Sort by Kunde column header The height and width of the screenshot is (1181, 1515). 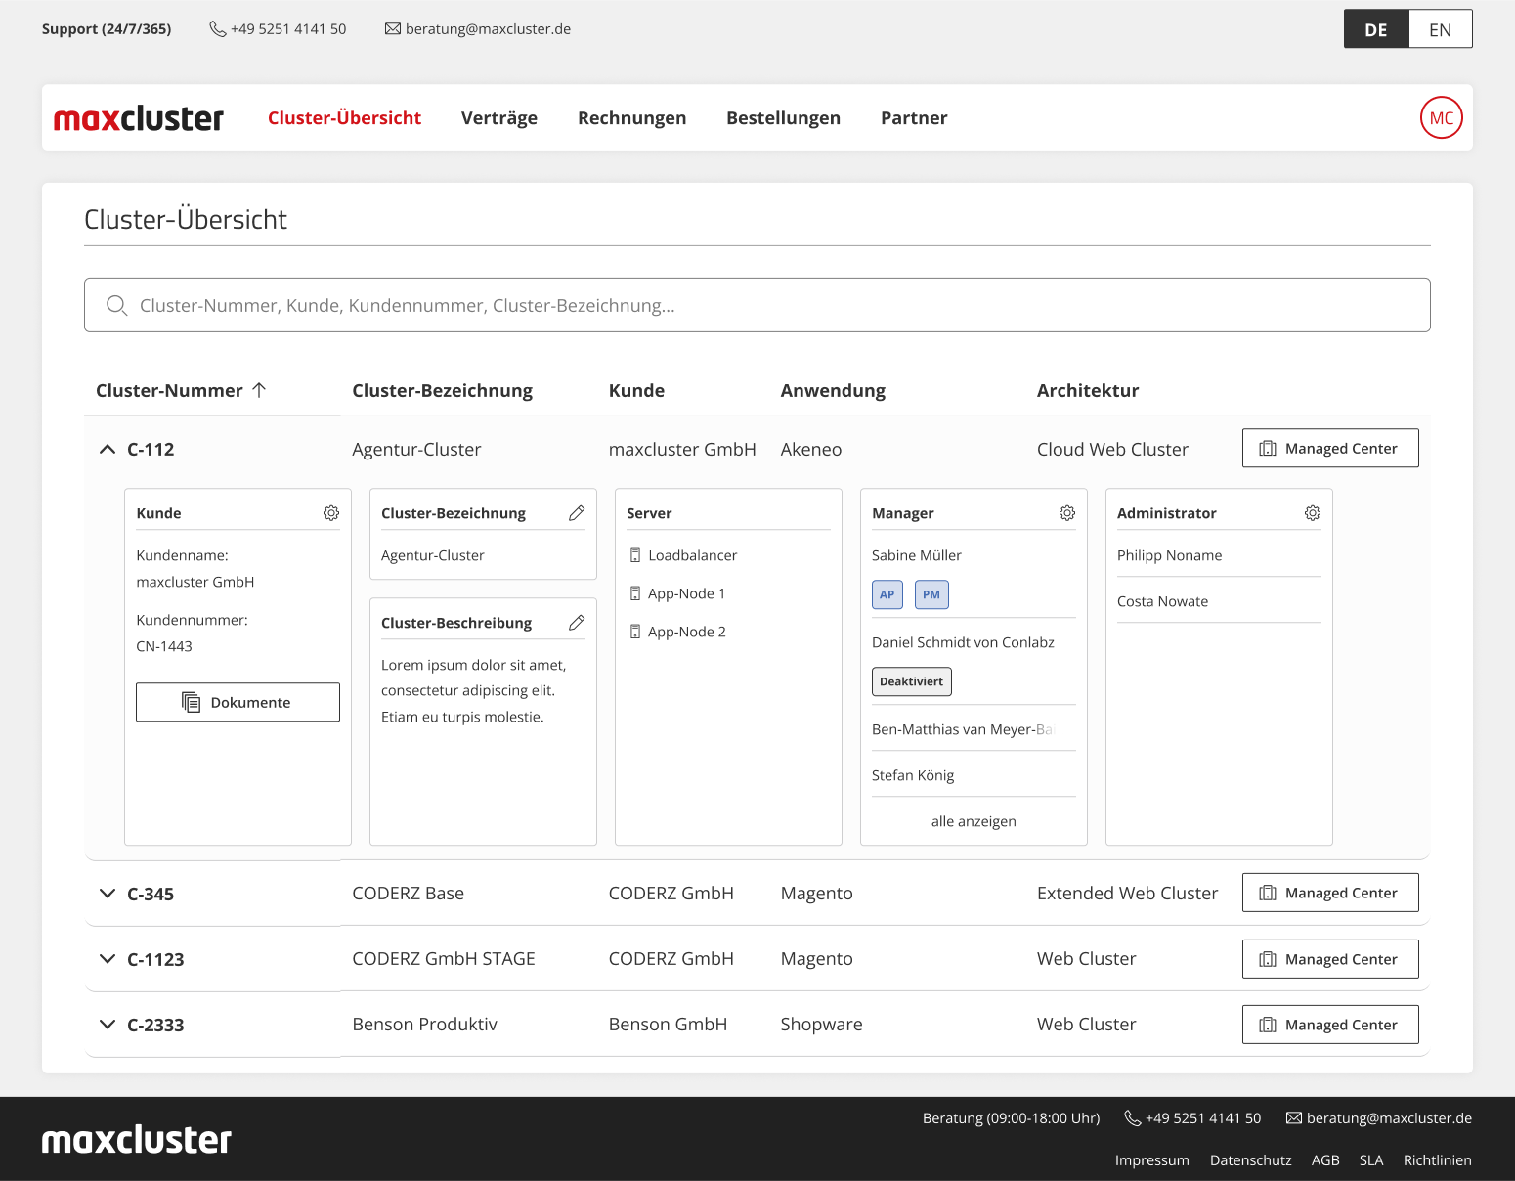[x=636, y=391]
